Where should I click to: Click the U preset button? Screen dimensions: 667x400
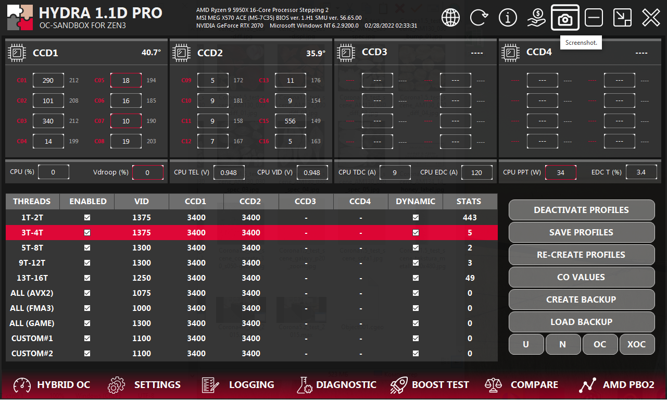tap(526, 344)
